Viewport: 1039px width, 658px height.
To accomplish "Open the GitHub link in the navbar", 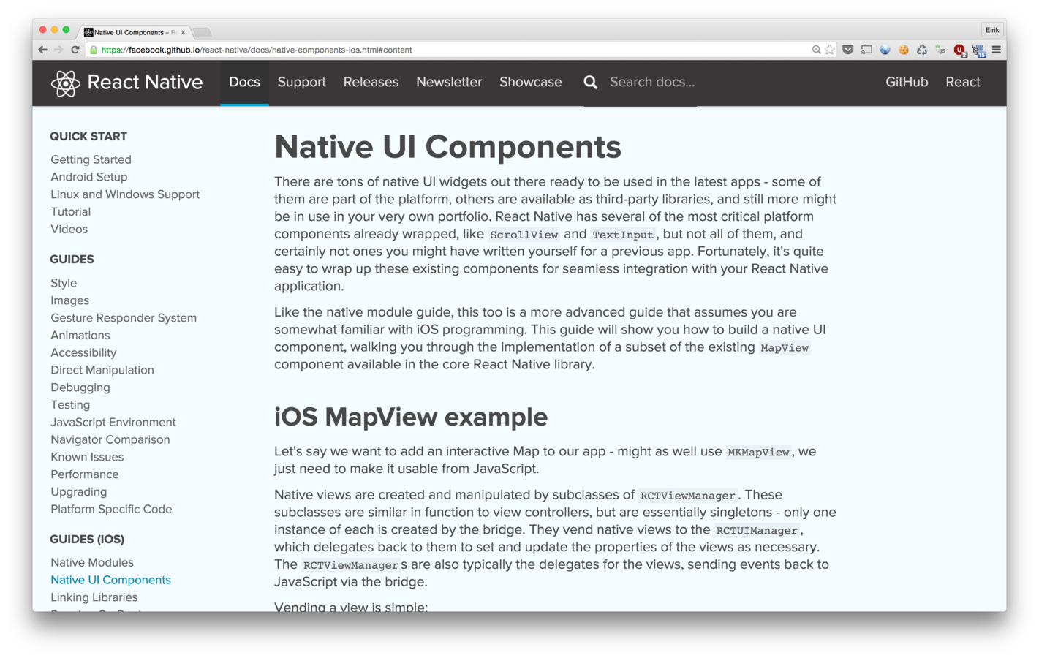I will (907, 83).
